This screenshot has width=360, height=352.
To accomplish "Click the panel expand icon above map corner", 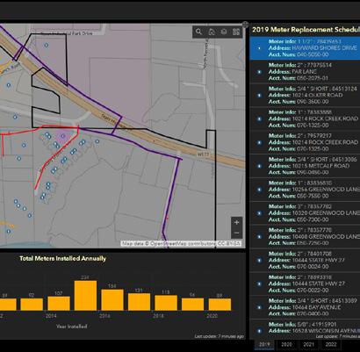I will (x=245, y=25).
